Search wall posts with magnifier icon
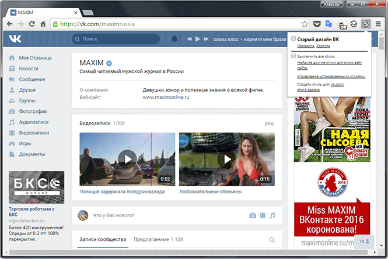The image size is (388, 259). pos(272,240)
